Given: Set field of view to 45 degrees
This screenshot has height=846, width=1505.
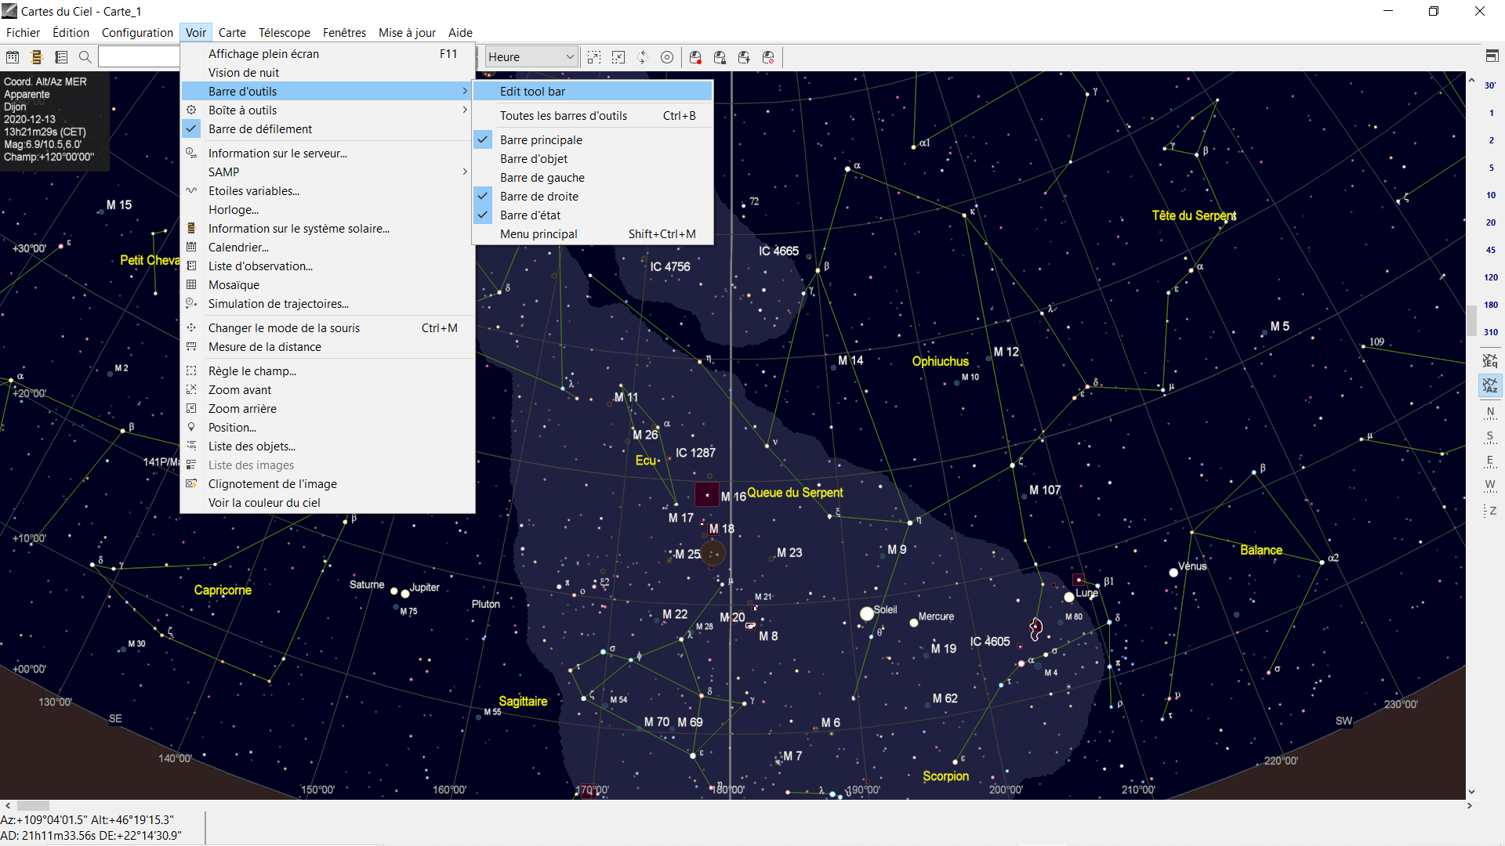Looking at the screenshot, I should tap(1490, 250).
